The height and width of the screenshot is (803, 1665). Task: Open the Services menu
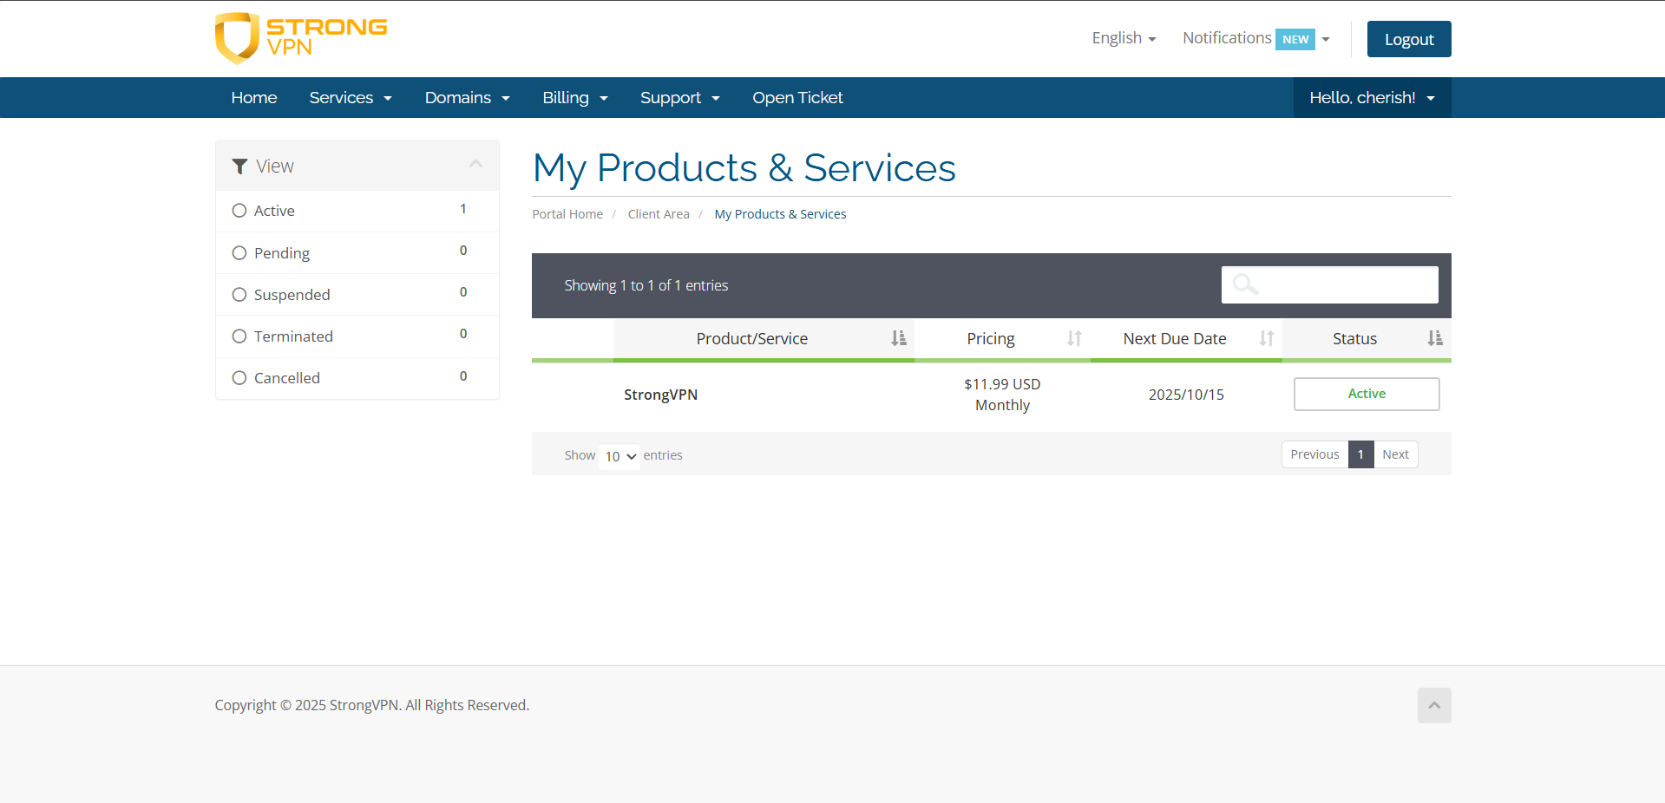pos(351,98)
